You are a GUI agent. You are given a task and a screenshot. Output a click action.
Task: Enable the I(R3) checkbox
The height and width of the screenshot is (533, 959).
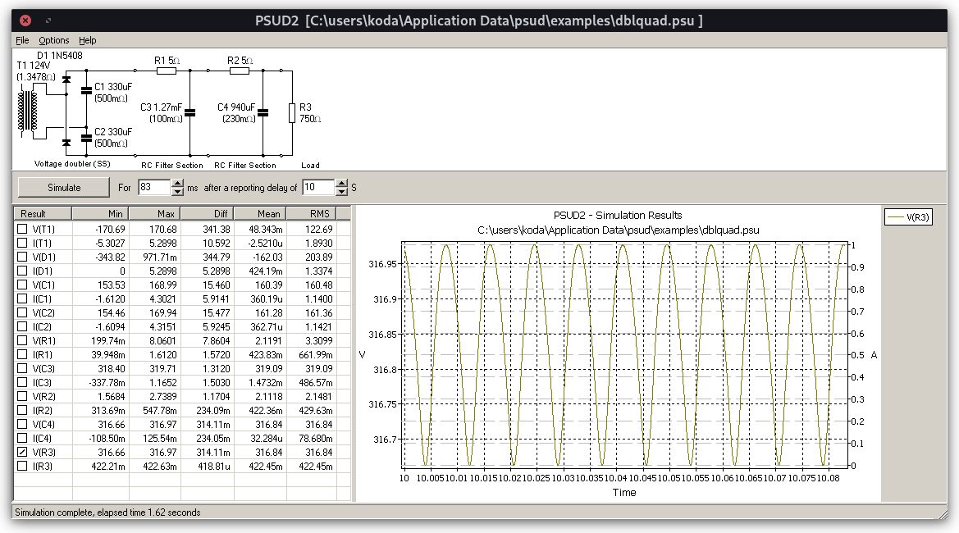(x=22, y=466)
